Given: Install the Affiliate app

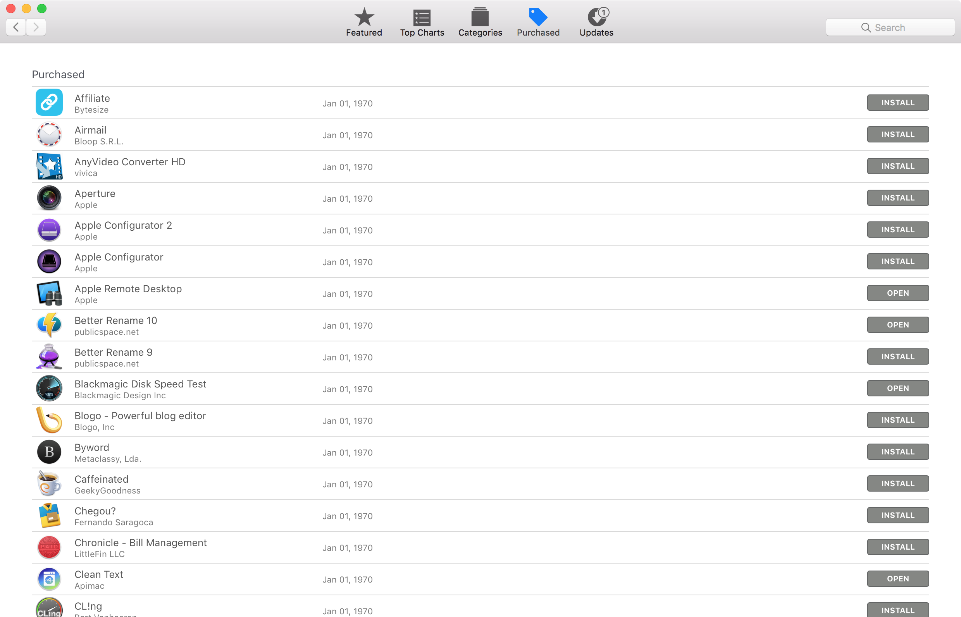Looking at the screenshot, I should pos(897,103).
